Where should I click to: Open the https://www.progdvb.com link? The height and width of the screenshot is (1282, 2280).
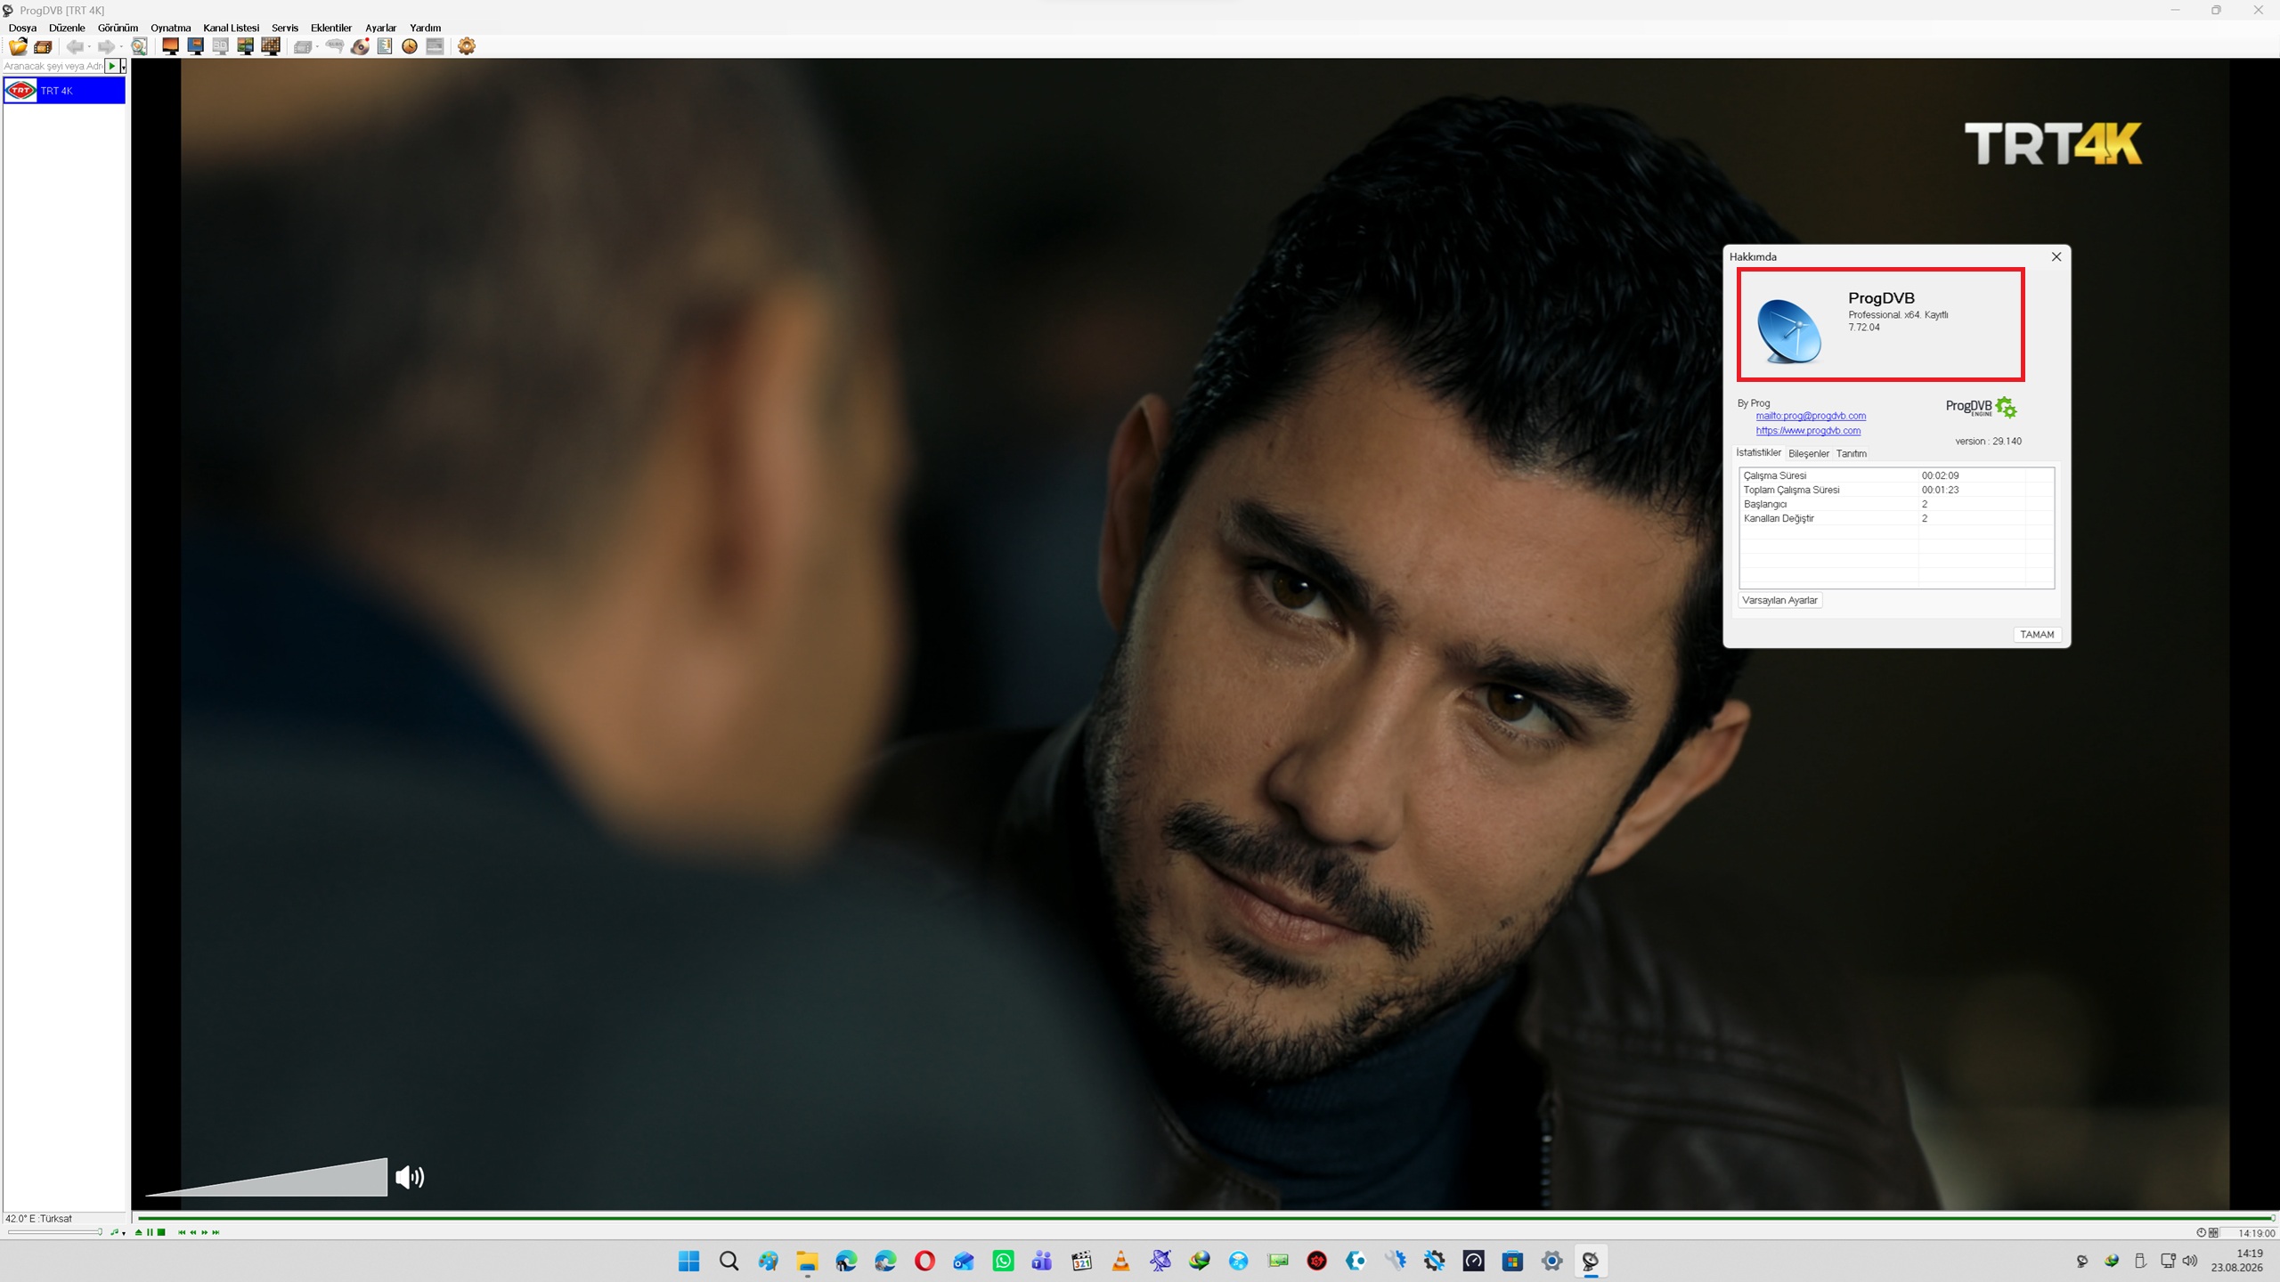point(1808,431)
